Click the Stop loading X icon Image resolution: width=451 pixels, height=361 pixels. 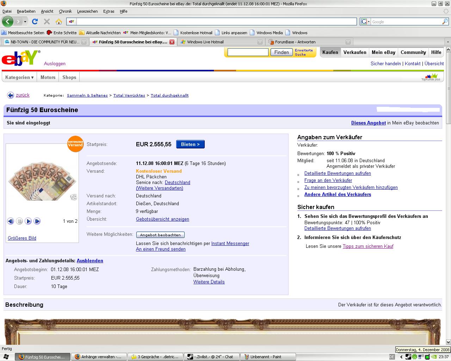(x=47, y=22)
